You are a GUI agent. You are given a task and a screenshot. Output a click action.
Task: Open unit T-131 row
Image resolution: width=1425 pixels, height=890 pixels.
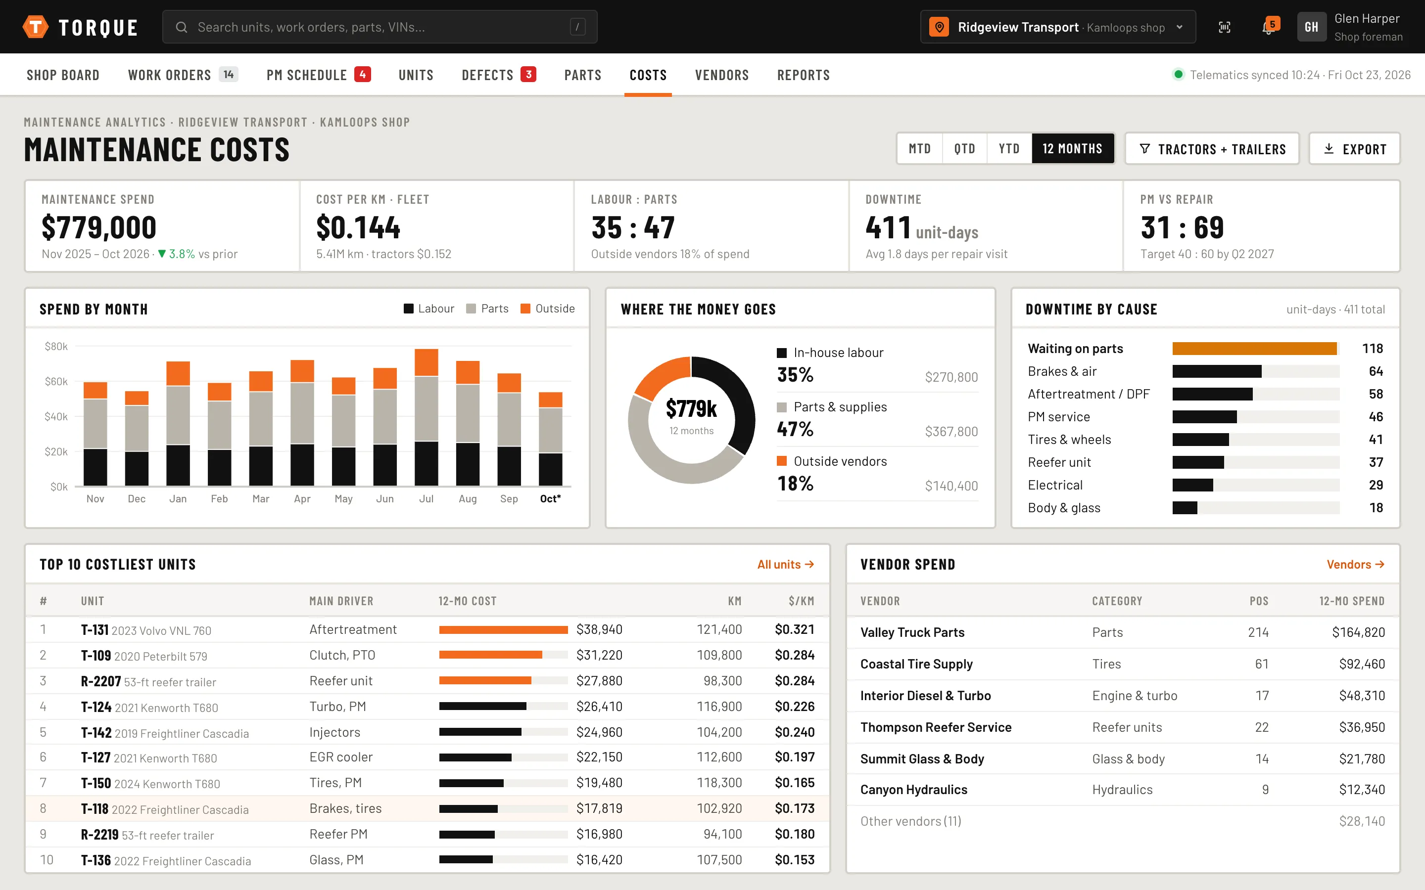(427, 629)
